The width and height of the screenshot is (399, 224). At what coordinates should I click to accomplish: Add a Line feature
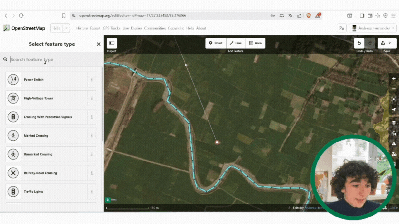coord(236,43)
